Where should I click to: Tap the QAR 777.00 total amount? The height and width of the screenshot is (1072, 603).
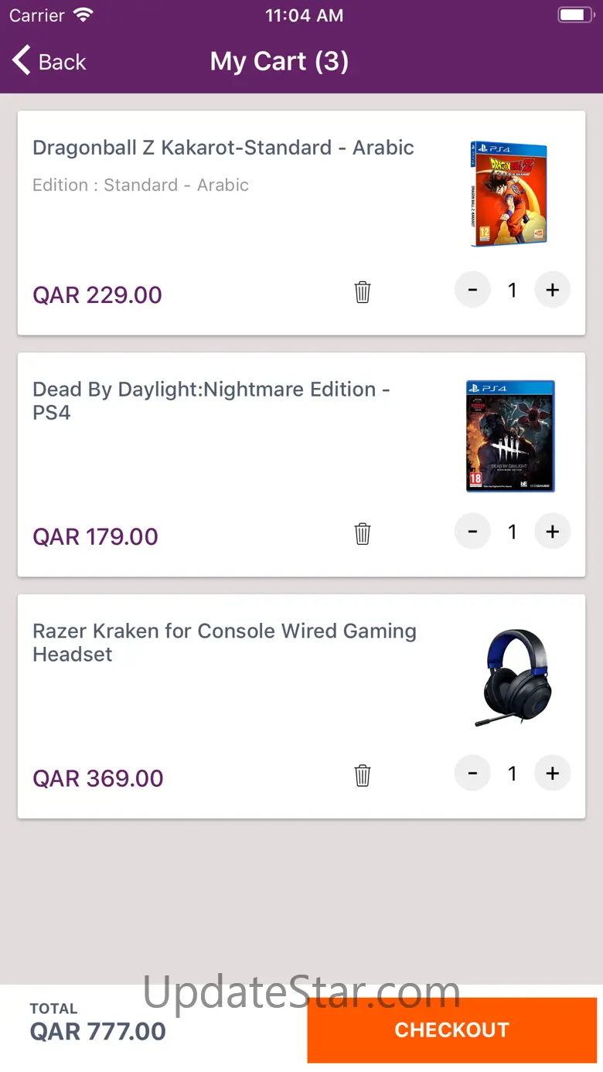pyautogui.click(x=97, y=1031)
